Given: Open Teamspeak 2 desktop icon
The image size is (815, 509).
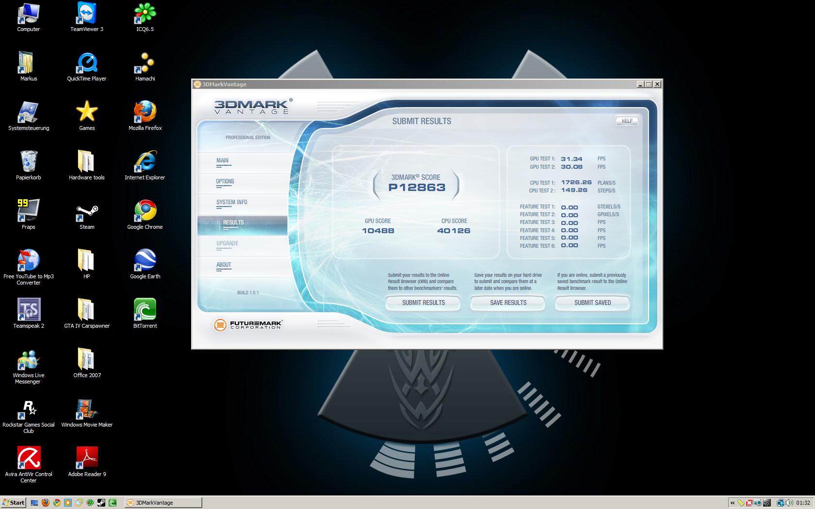Looking at the screenshot, I should pos(28,314).
